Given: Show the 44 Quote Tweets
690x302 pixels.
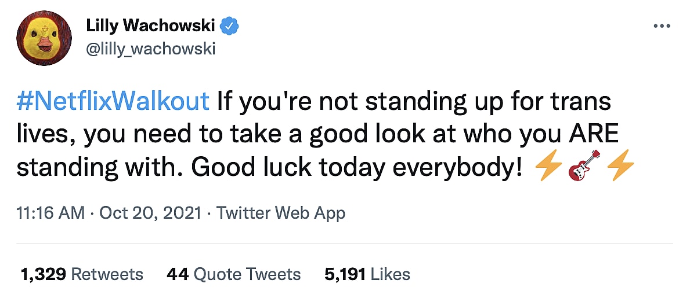Looking at the screenshot, I should coord(233,274).
